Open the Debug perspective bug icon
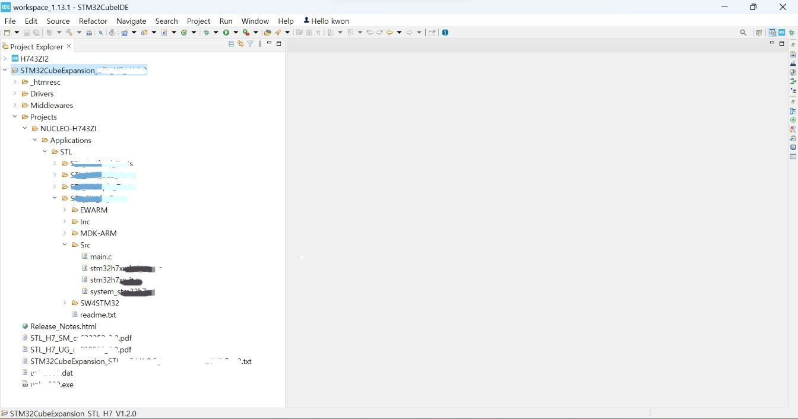This screenshot has height=419, width=798. tap(791, 33)
